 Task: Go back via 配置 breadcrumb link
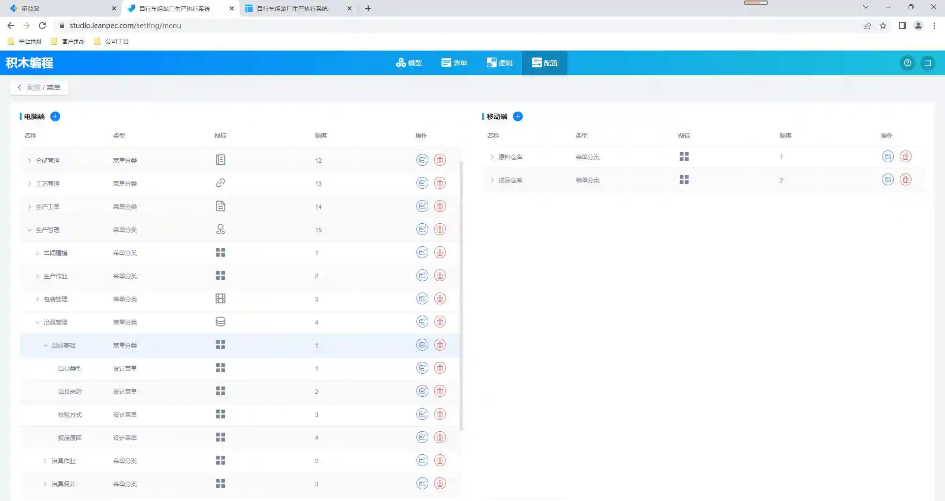pos(33,88)
